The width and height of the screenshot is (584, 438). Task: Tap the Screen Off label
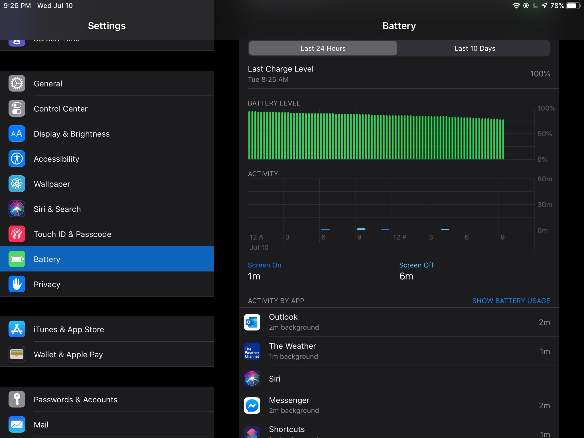pyautogui.click(x=416, y=265)
